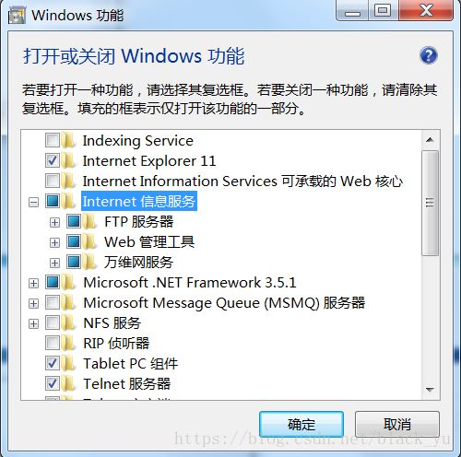461x457 pixels.
Task: Select the FTP 服务器 folder icon
Action: click(89, 222)
